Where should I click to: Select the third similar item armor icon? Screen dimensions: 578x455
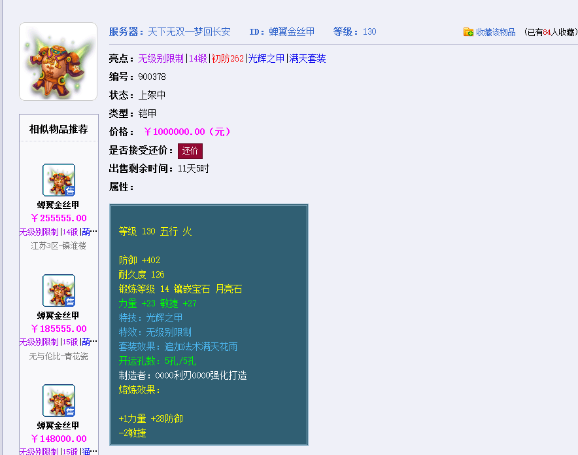[59, 401]
